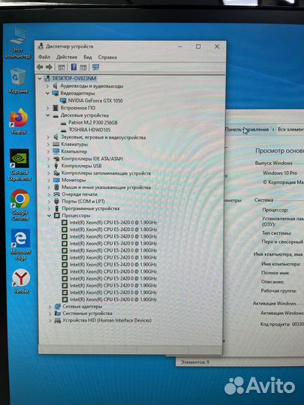
Task: Open the Корзина recycle bin icon
Action: pos(18,80)
